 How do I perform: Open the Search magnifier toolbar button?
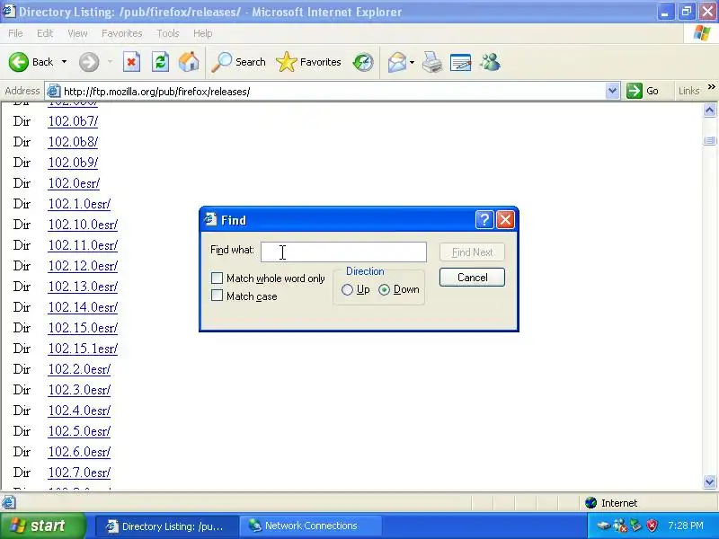click(238, 62)
